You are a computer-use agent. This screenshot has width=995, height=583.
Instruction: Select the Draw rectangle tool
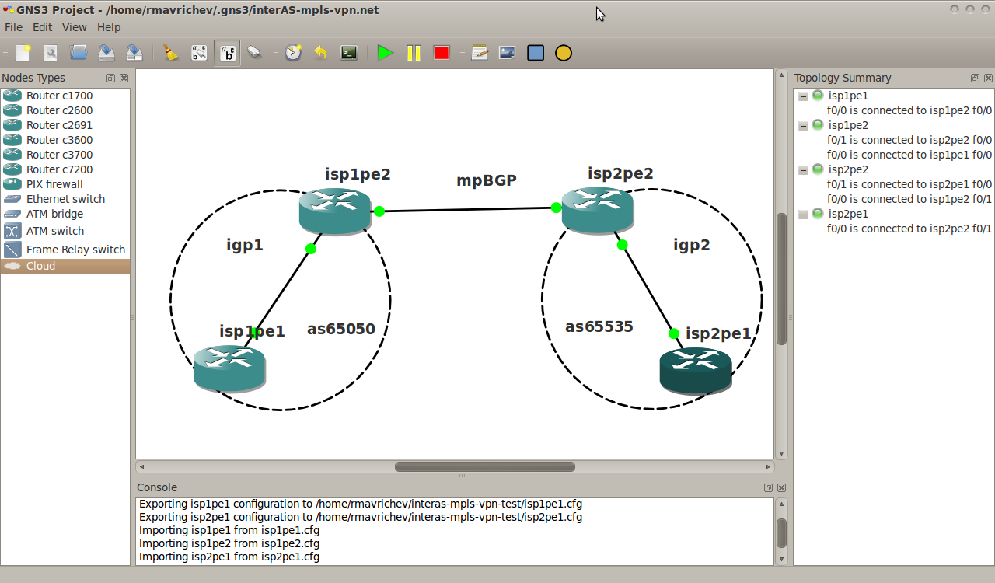[x=536, y=53]
